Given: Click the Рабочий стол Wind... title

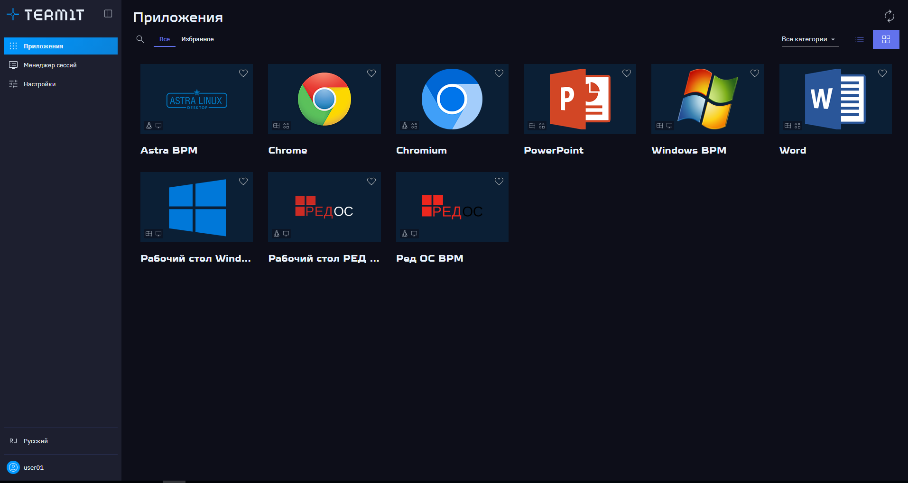Looking at the screenshot, I should (x=195, y=258).
